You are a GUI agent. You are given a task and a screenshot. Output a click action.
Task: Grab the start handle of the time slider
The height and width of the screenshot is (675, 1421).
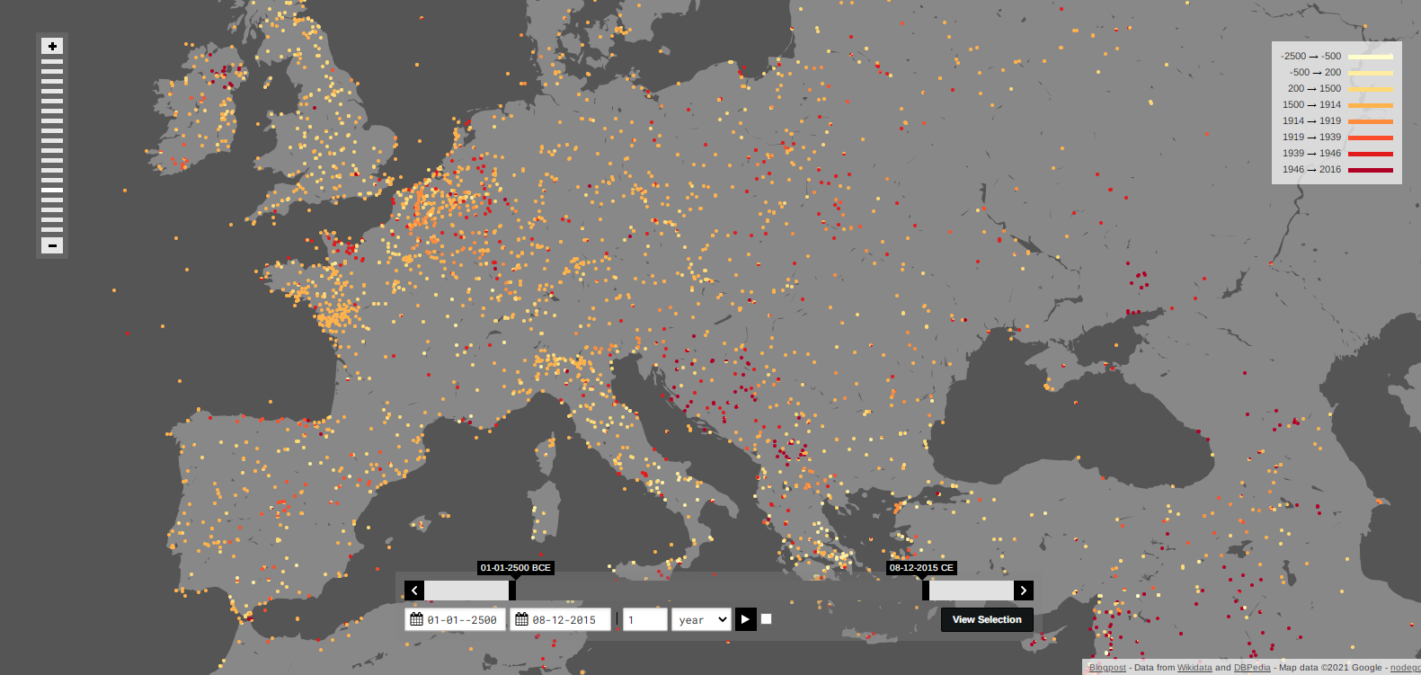(x=512, y=591)
